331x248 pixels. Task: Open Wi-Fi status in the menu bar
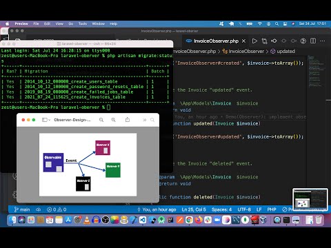[260, 23]
